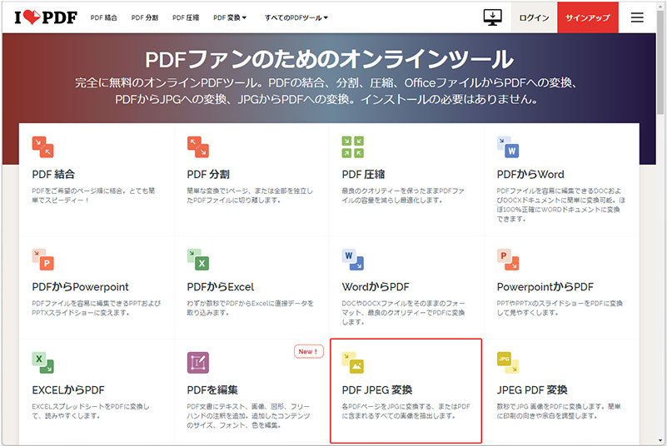This screenshot has width=667, height=446.
Task: Open the PDFからExcel title link
Action: (221, 287)
